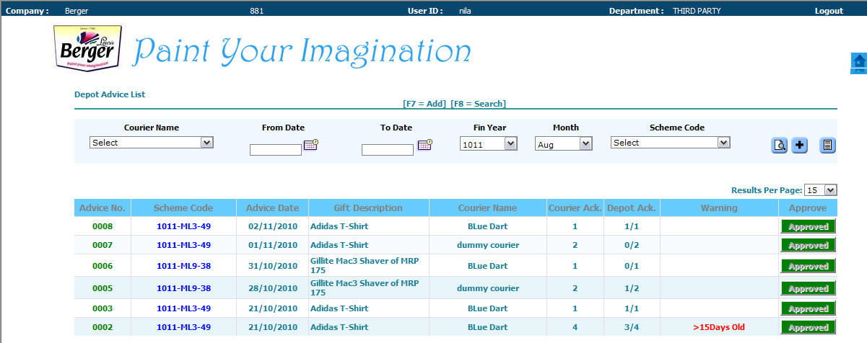Open advice number 0005
This screenshot has width=867, height=343.
click(103, 288)
